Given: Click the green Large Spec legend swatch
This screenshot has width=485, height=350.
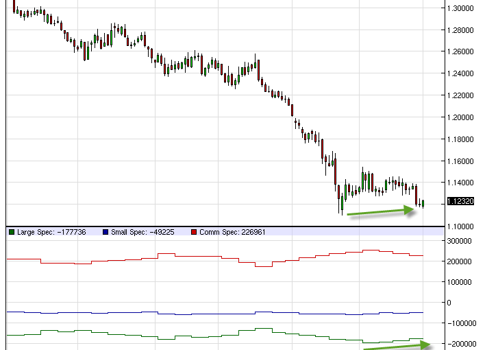Looking at the screenshot, I should point(12,232).
